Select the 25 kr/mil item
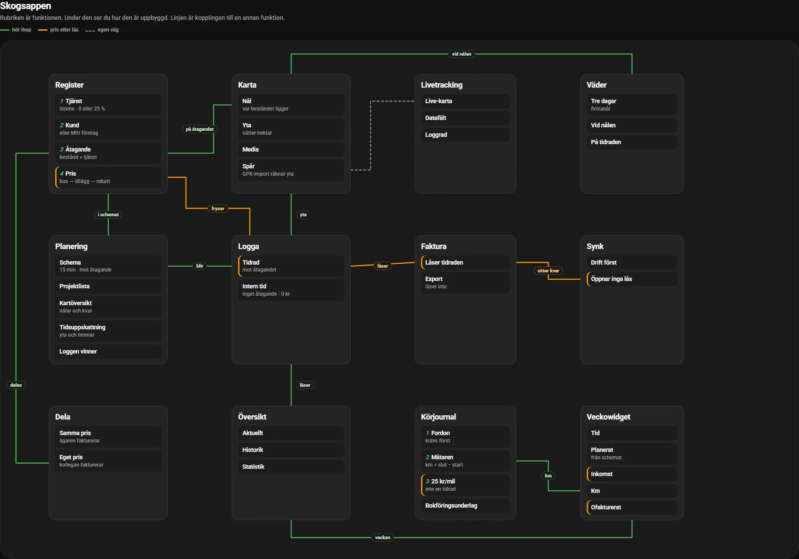The height and width of the screenshot is (559, 799). point(466,485)
